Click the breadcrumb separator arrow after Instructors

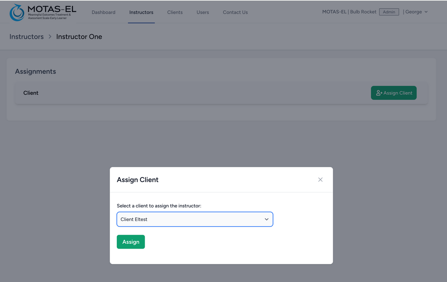pos(50,37)
